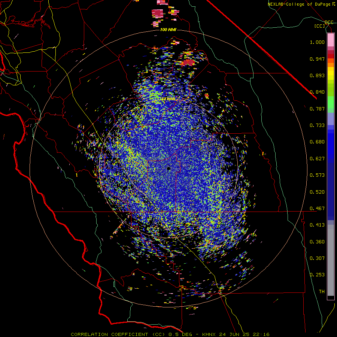Click the 50 NMI range ring label
This screenshot has width=337, height=337.
tap(168, 99)
